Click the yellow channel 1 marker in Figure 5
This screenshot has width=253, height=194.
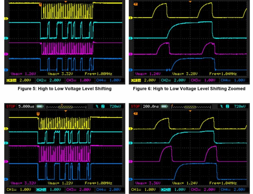pyautogui.click(x=5, y=19)
